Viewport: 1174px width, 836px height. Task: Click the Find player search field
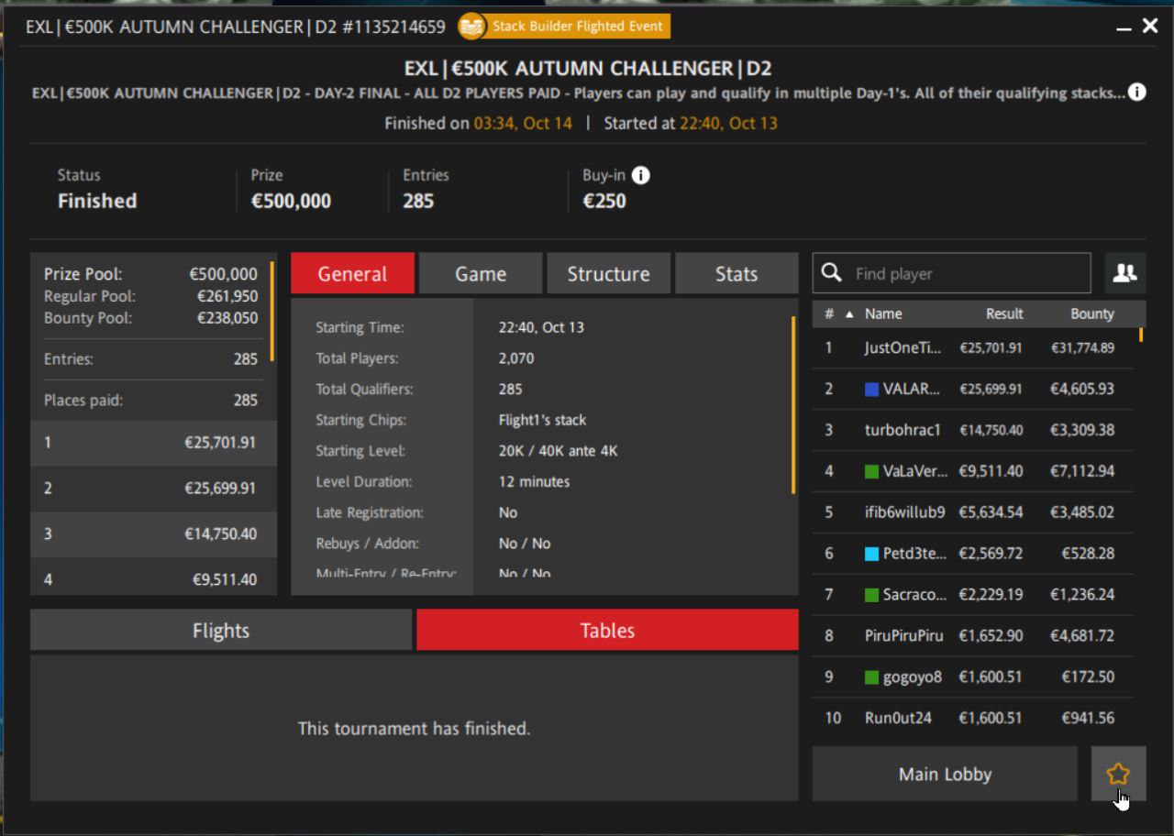pos(968,273)
